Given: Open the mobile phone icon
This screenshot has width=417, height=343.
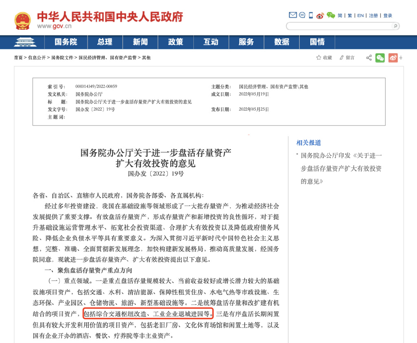Looking at the screenshot, I should (x=311, y=15).
